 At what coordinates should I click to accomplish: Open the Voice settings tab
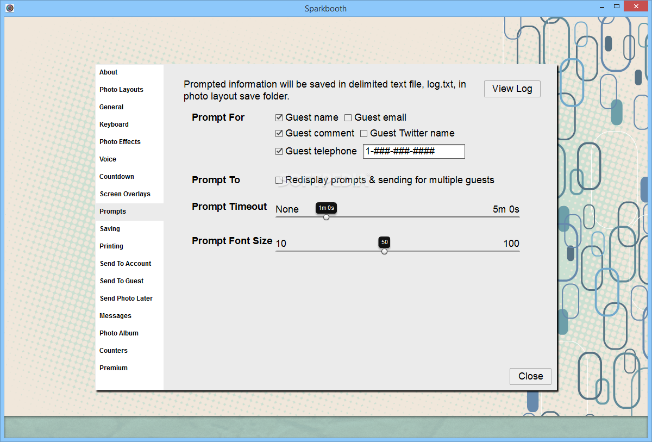tap(129, 159)
